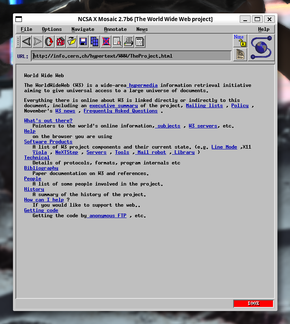Save the document with the floppy disk icon

point(83,41)
